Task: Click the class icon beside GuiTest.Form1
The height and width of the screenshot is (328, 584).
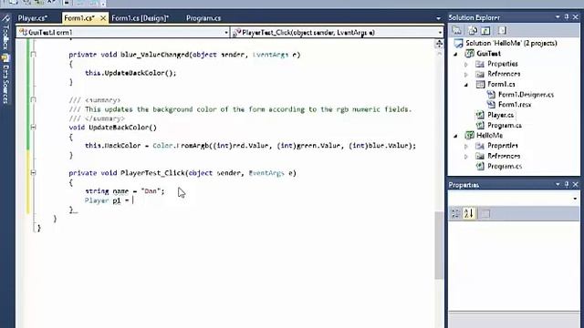Action: pyautogui.click(x=23, y=33)
